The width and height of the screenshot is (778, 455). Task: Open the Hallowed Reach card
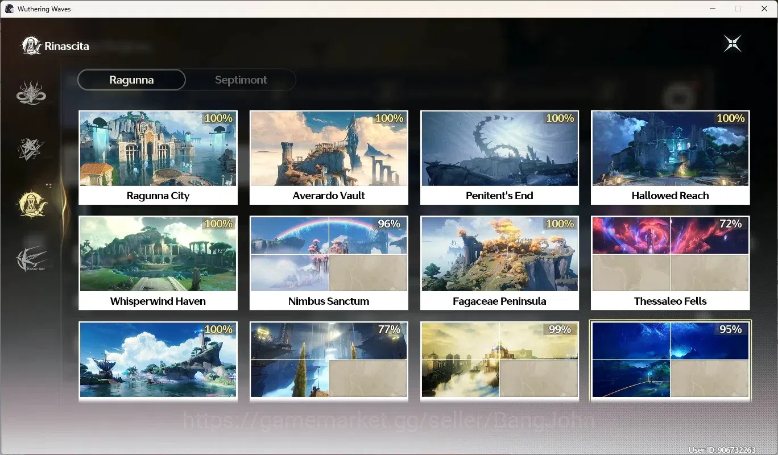[671, 158]
